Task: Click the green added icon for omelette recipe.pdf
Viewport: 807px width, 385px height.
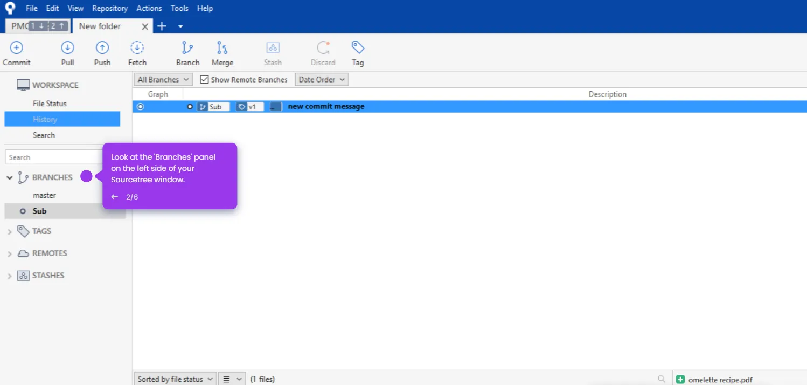Action: [x=680, y=380]
